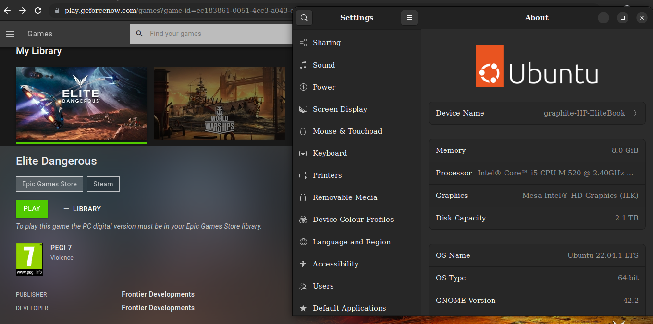Go to Power settings

(x=357, y=87)
